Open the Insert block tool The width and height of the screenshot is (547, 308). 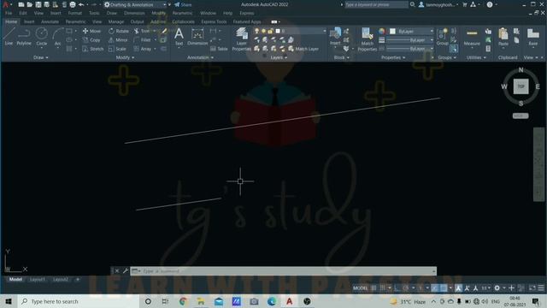coord(335,37)
